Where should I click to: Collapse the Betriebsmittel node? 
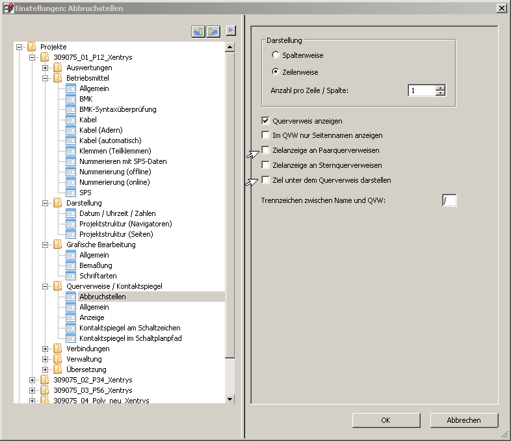coord(45,78)
